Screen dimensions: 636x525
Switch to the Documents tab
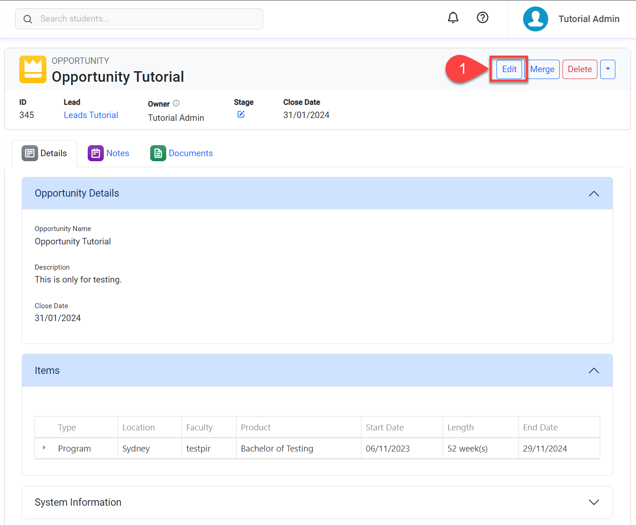click(x=191, y=153)
